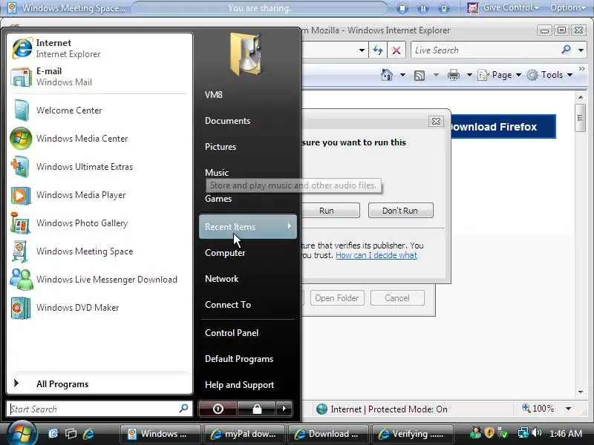Image resolution: width=594 pixels, height=445 pixels.
Task: Click the Download Firefox banner
Action: point(503,127)
